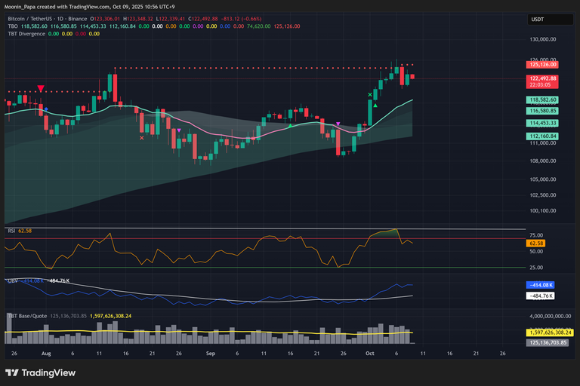This screenshot has width=580, height=386.
Task: Click the red 122,492.88 current price label
Action: tap(543, 78)
